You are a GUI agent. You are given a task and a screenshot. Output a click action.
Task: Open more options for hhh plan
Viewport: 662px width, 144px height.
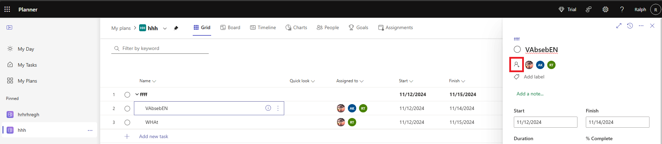pos(90,130)
